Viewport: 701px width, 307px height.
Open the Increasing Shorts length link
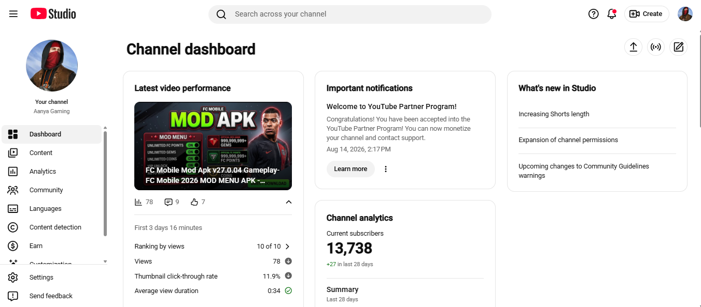point(554,114)
